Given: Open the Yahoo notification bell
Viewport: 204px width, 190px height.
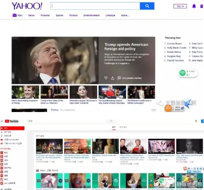Looking at the screenshot, I should point(194,6).
